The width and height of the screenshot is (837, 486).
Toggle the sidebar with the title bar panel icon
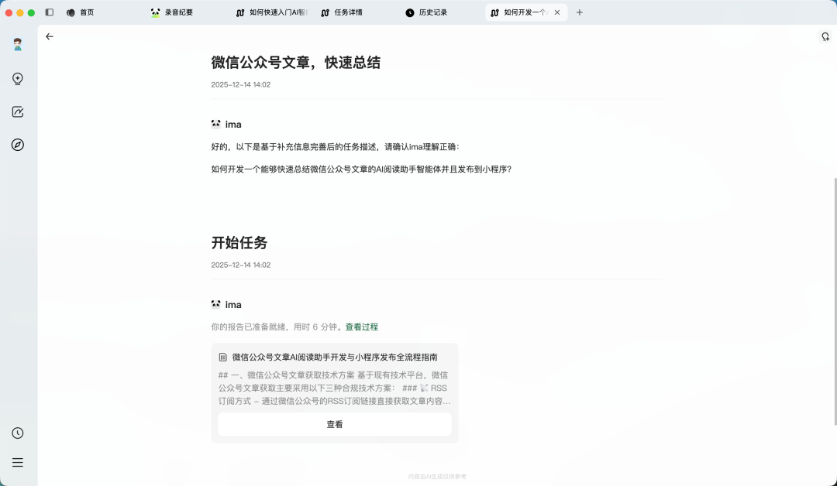(50, 12)
